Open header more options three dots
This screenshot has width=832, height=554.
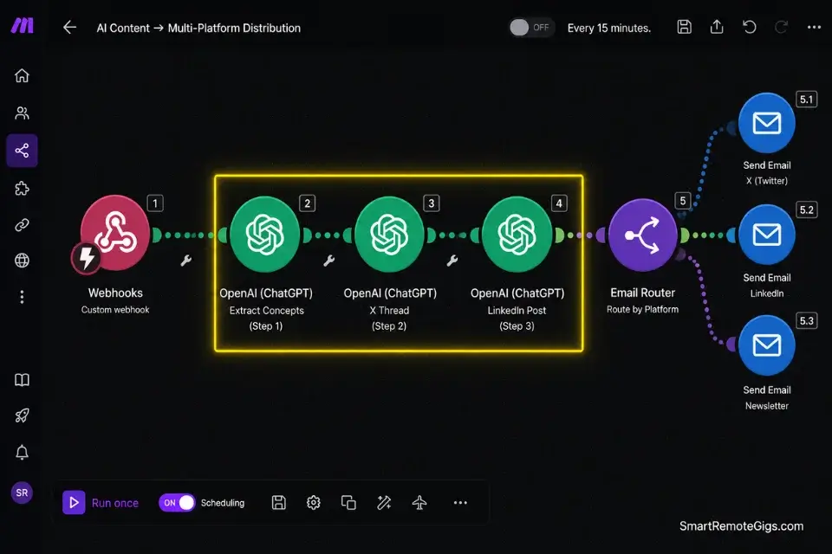pyautogui.click(x=814, y=27)
